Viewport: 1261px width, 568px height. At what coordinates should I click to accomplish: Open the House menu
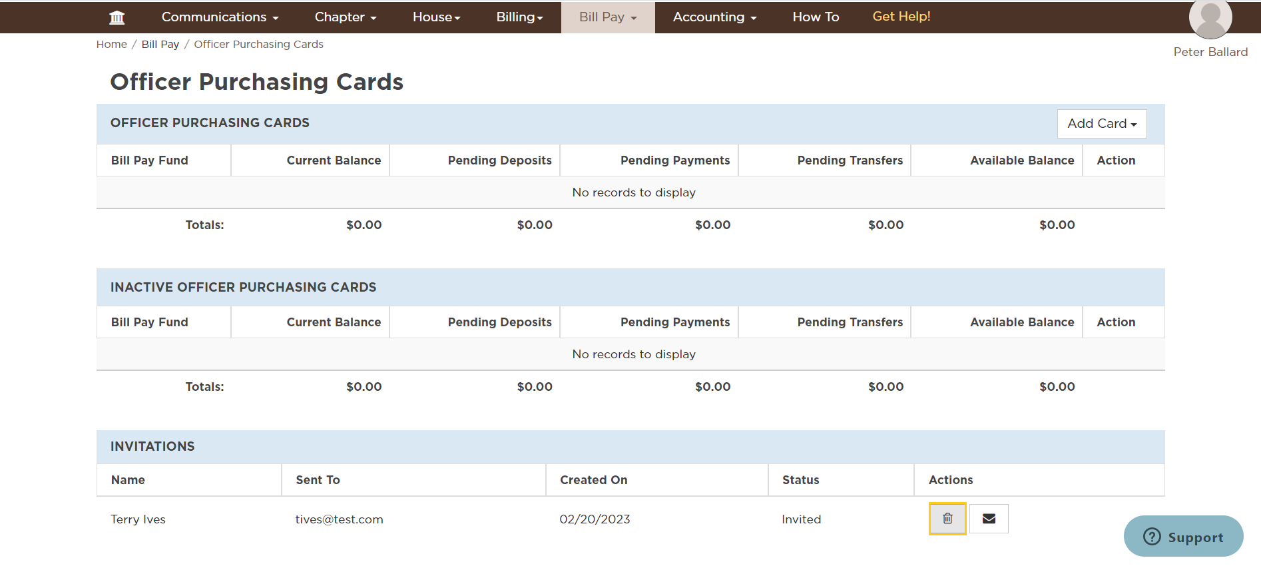click(436, 17)
